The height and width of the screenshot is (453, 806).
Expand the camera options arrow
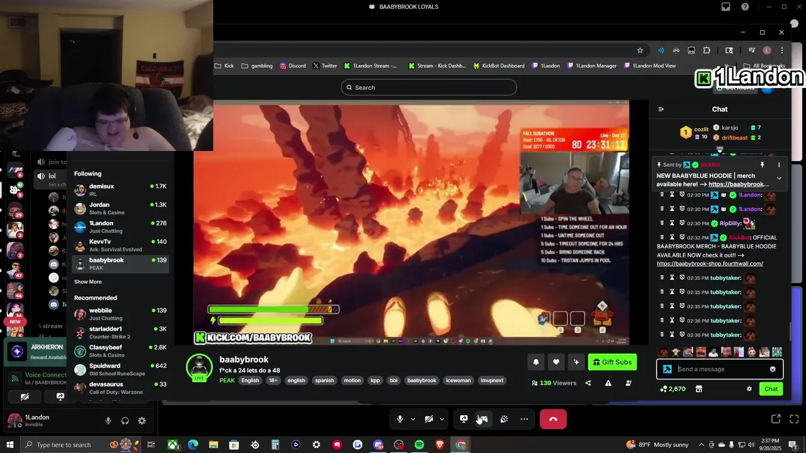click(x=442, y=419)
